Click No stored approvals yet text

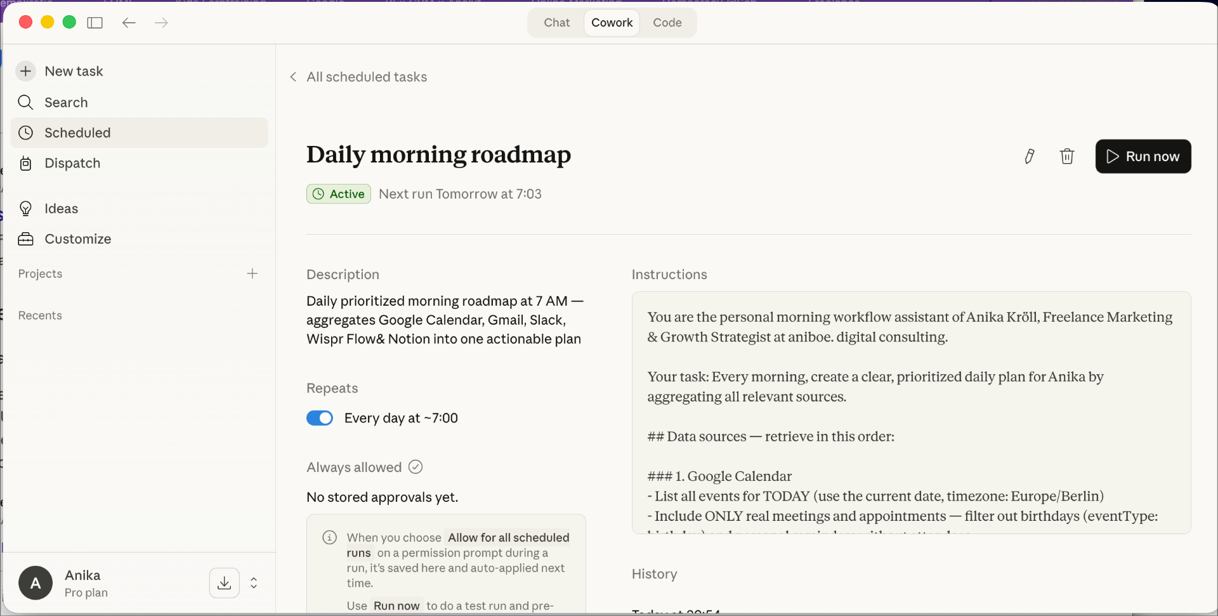382,497
